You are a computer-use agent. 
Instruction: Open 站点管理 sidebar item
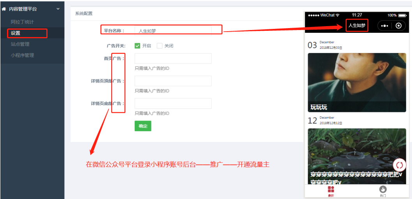point(20,44)
